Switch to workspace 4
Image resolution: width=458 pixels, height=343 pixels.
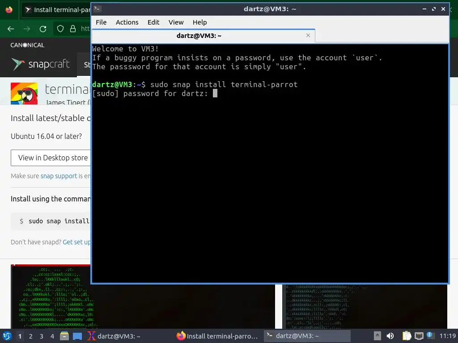52,336
